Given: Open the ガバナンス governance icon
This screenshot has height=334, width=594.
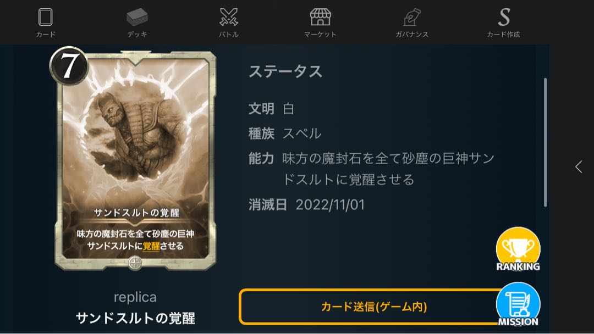Looking at the screenshot, I should pos(412,17).
